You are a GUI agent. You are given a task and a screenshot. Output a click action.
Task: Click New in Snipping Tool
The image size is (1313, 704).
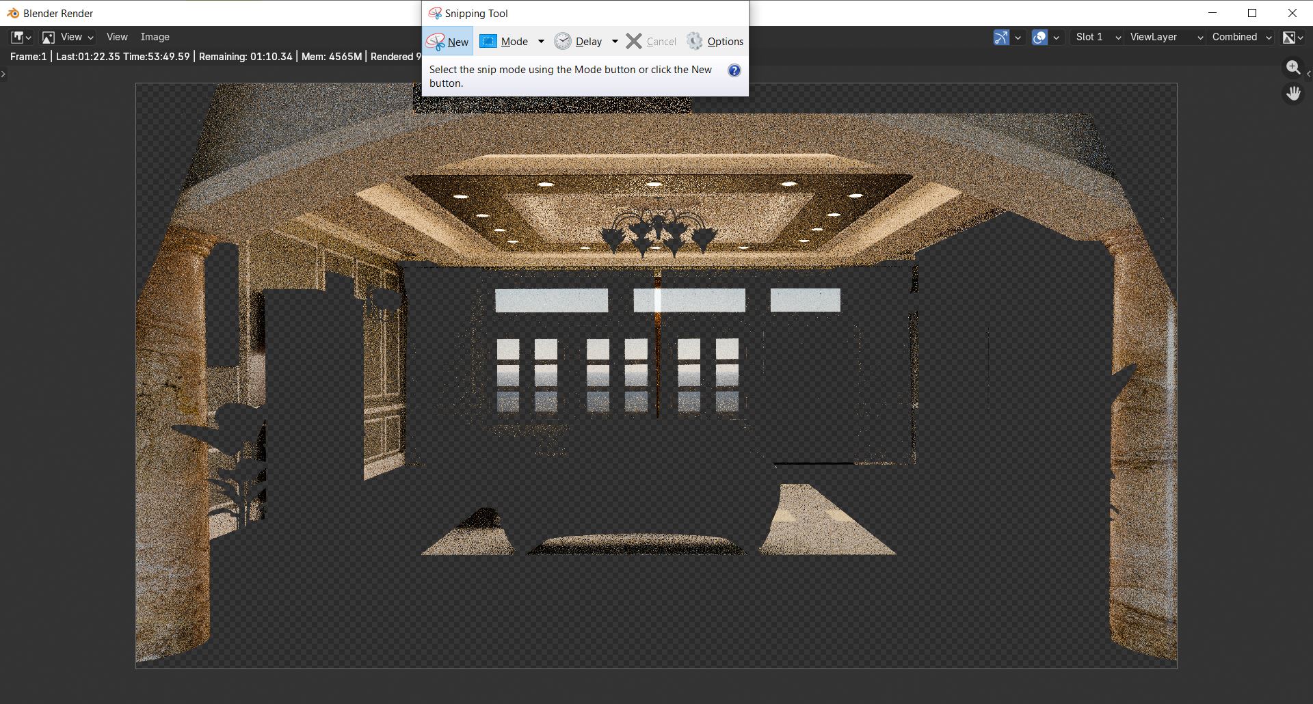tap(448, 42)
